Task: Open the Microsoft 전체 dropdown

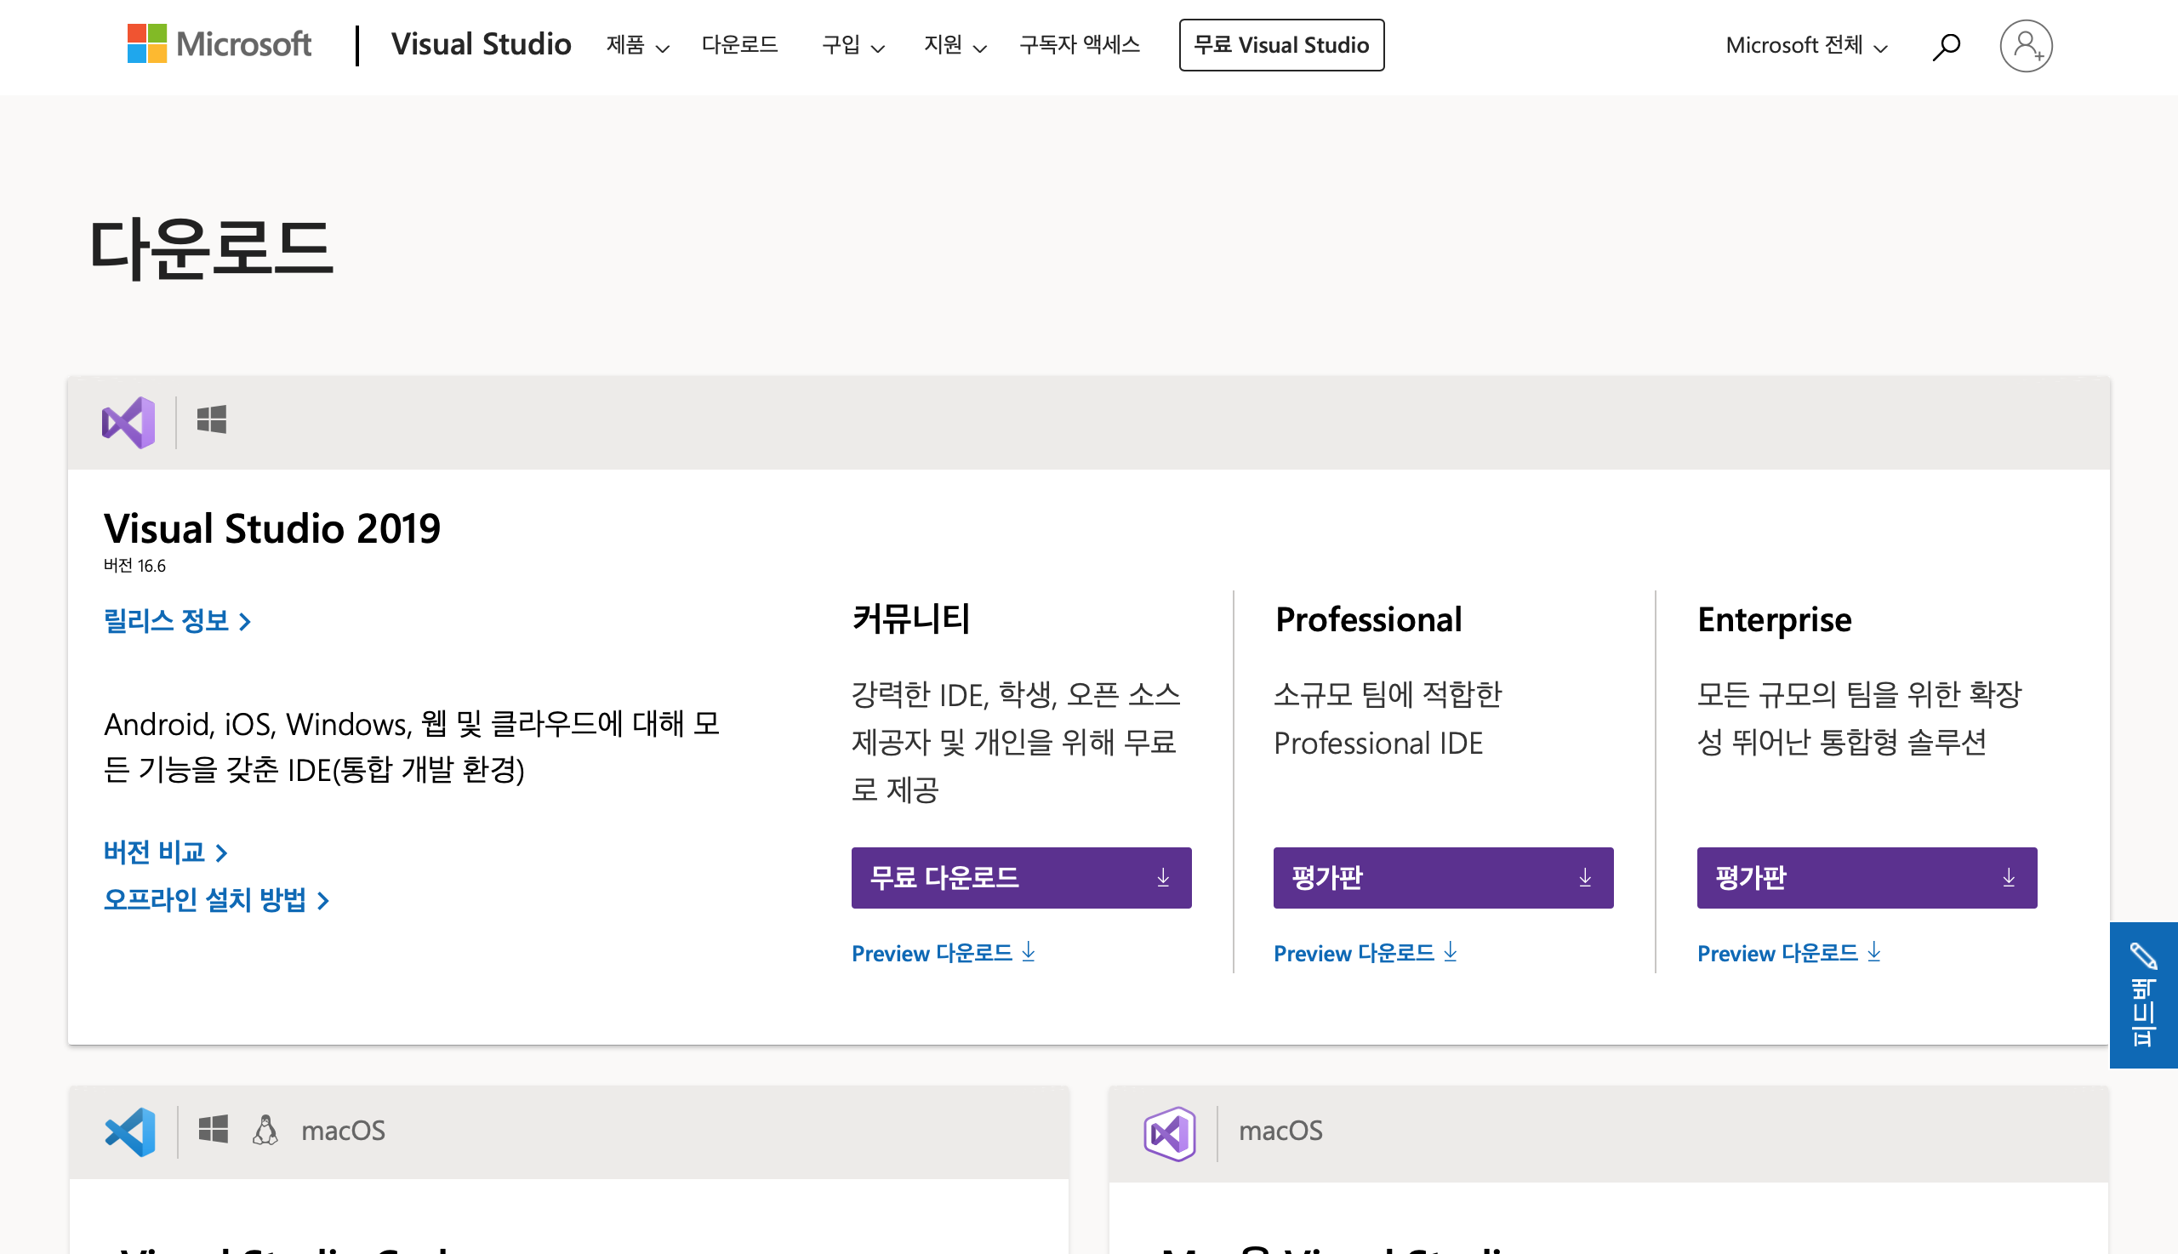Action: click(x=1806, y=45)
